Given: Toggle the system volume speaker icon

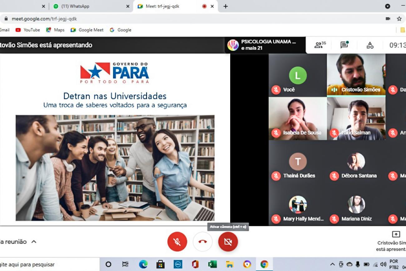Looking at the screenshot, I should click(x=383, y=264).
